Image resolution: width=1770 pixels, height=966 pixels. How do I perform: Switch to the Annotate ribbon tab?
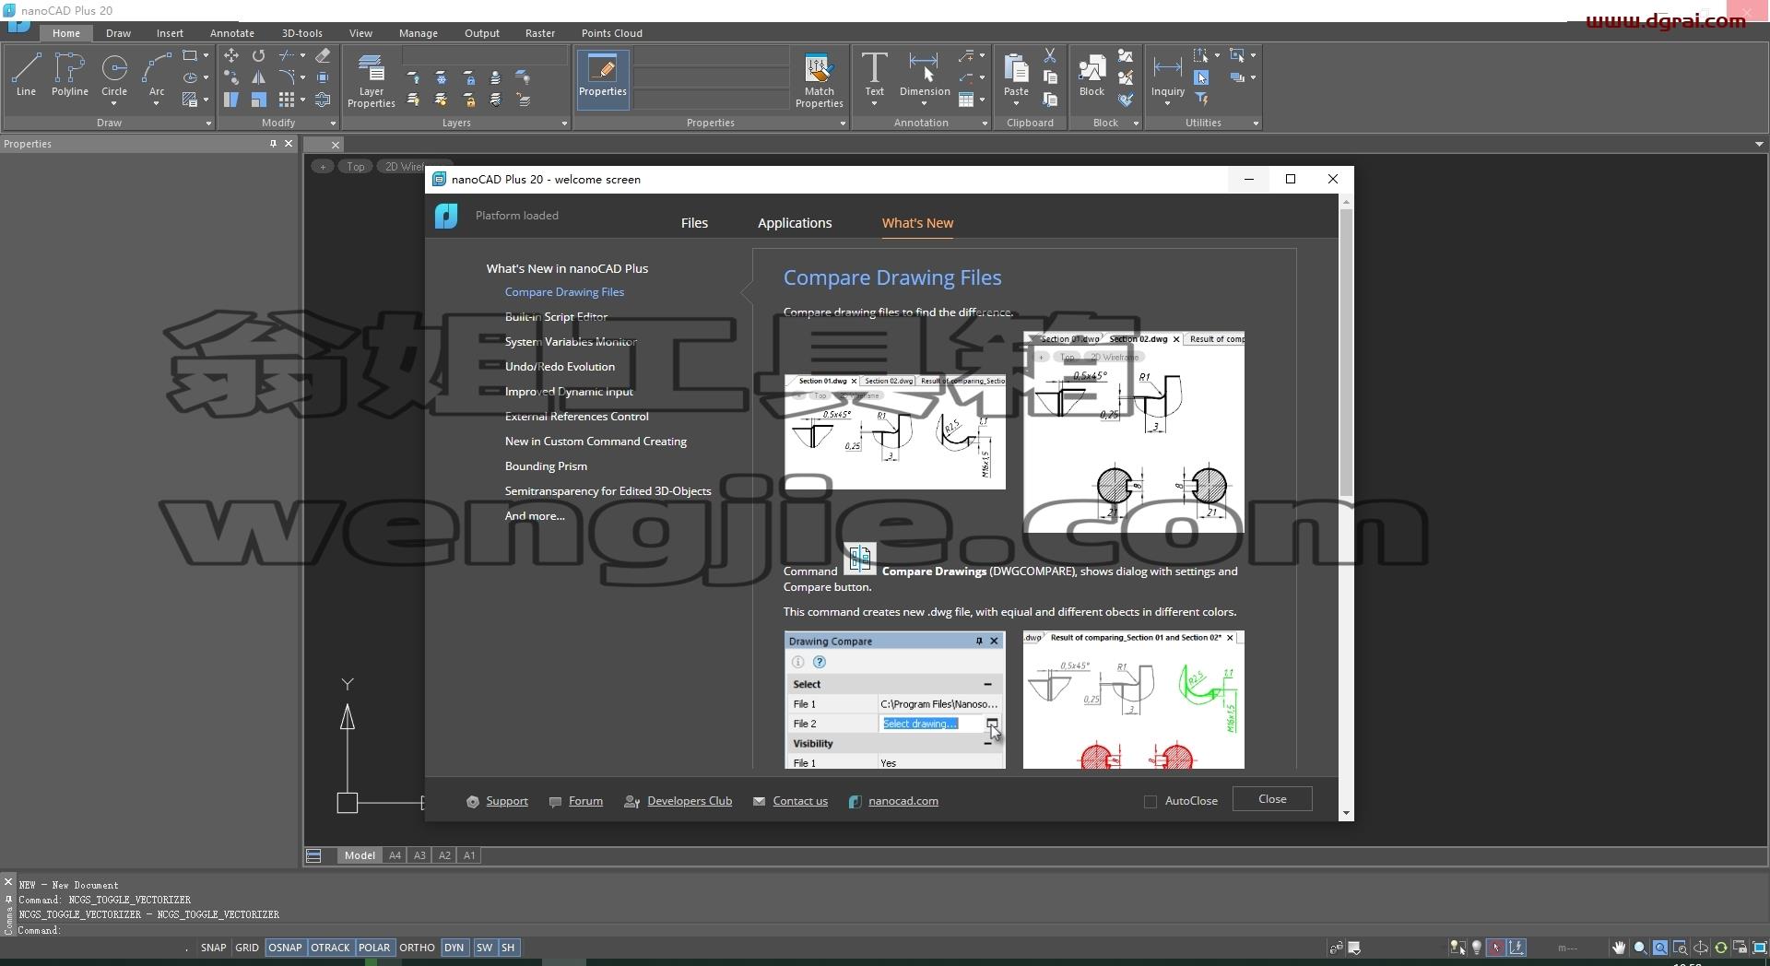click(x=232, y=33)
